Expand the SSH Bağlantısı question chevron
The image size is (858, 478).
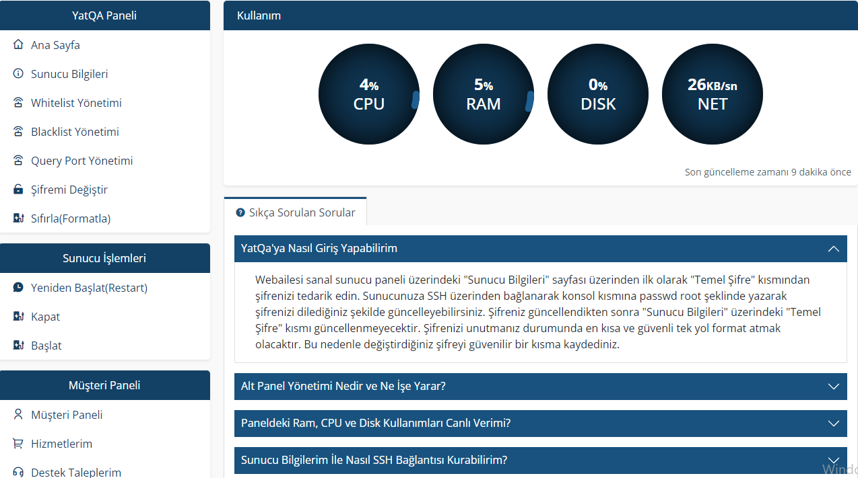point(834,461)
